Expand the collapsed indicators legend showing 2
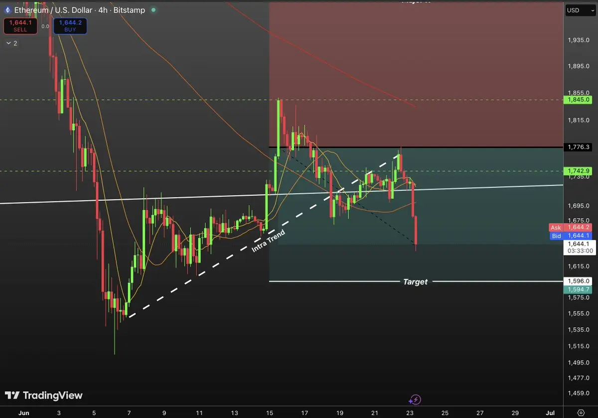This screenshot has width=598, height=418. click(x=11, y=43)
